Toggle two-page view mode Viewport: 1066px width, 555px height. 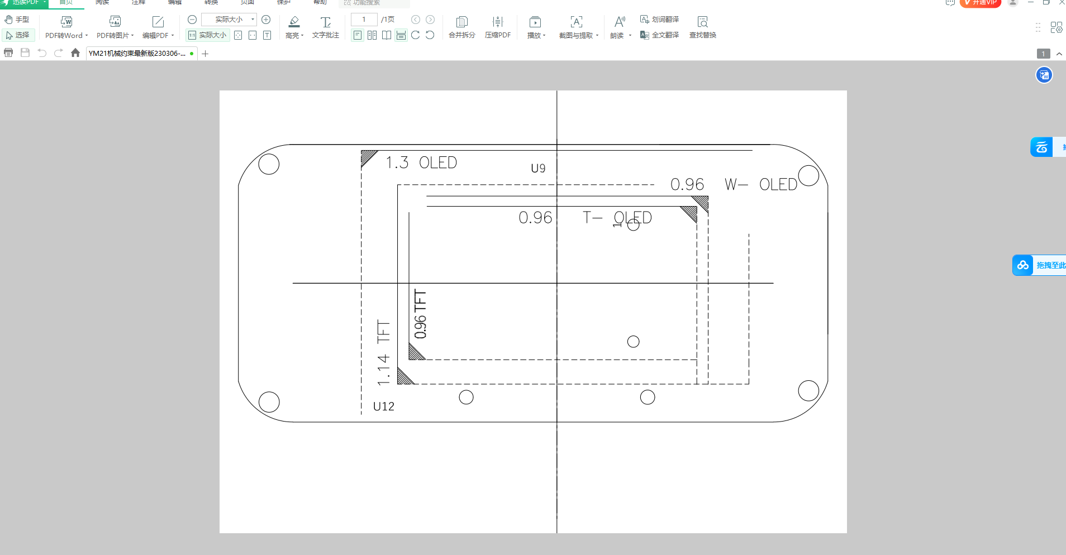(372, 35)
